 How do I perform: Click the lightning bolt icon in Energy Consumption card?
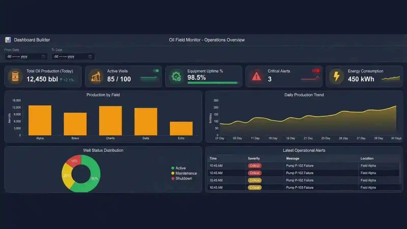337,76
